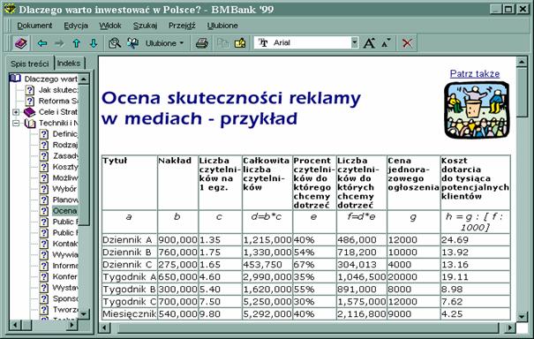
Task: Click the printer icon
Action: click(x=202, y=43)
